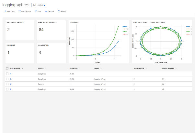The image size is (195, 133).
Task: Check the box for run 1
Action: coord(7,89)
